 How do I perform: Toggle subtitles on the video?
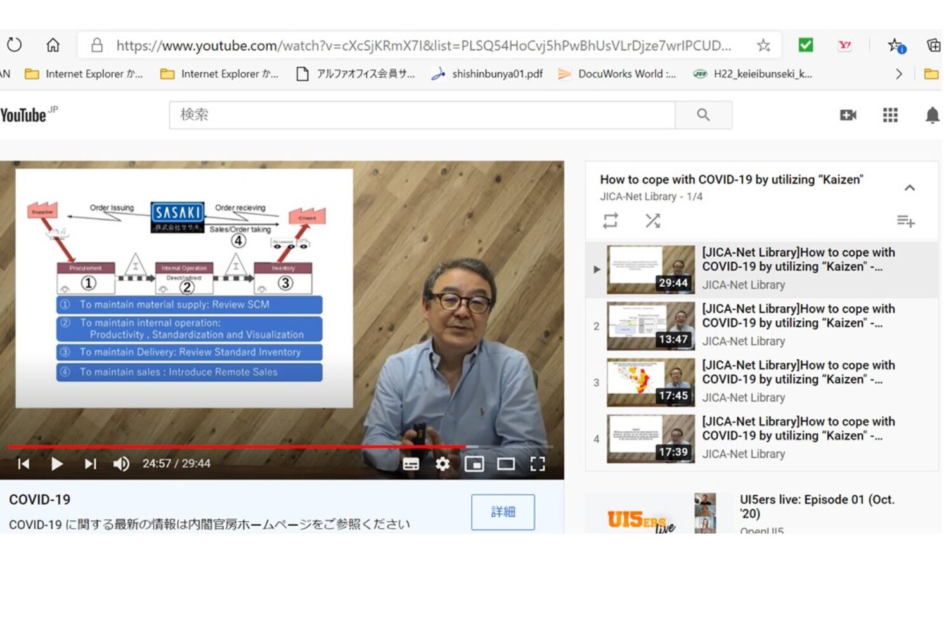coord(411,464)
